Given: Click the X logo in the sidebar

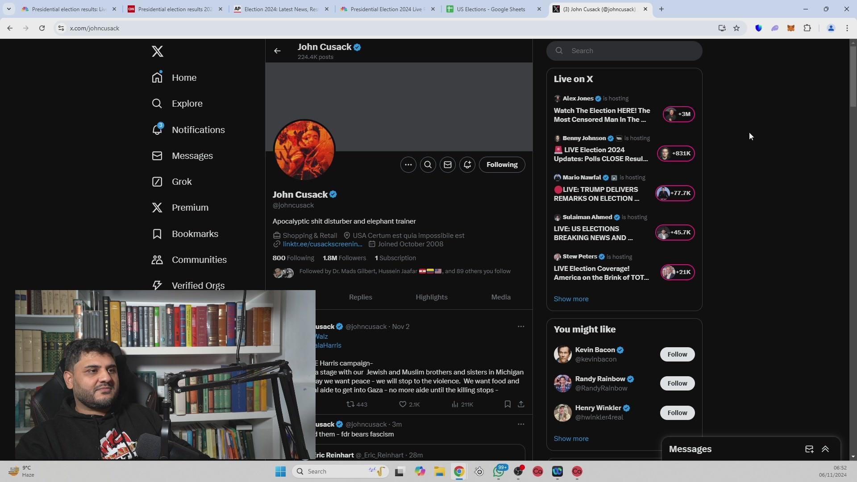Looking at the screenshot, I should (x=157, y=51).
